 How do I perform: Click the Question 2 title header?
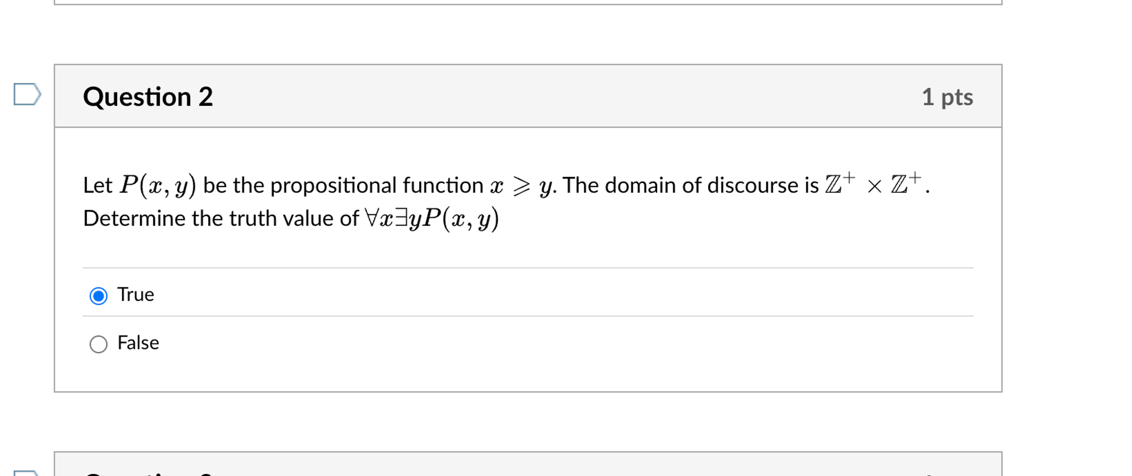[149, 98]
